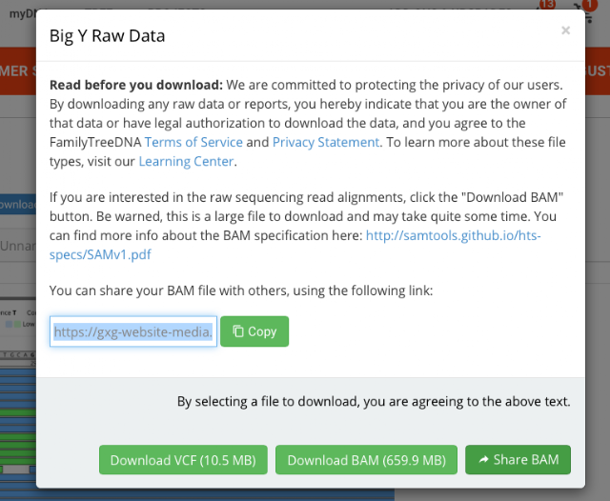This screenshot has height=501, width=610.
Task: Open the Privacy Statement link
Action: pyautogui.click(x=326, y=142)
